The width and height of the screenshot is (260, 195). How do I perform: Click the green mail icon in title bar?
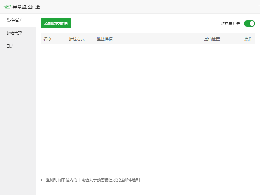click(7, 7)
